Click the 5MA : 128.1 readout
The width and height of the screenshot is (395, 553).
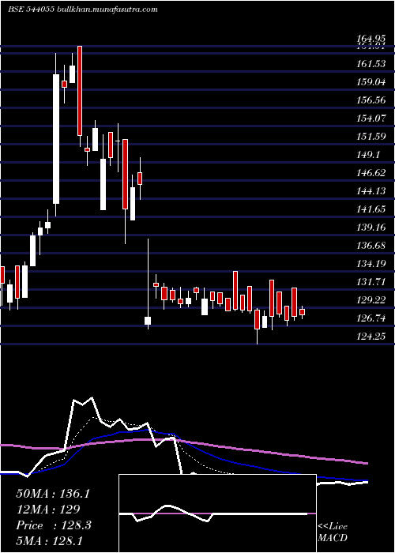pos(49,540)
